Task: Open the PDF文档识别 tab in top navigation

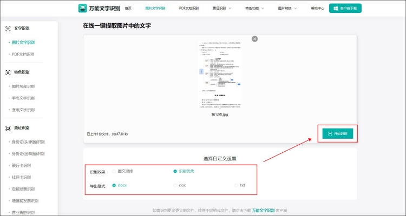Action: pos(188,9)
